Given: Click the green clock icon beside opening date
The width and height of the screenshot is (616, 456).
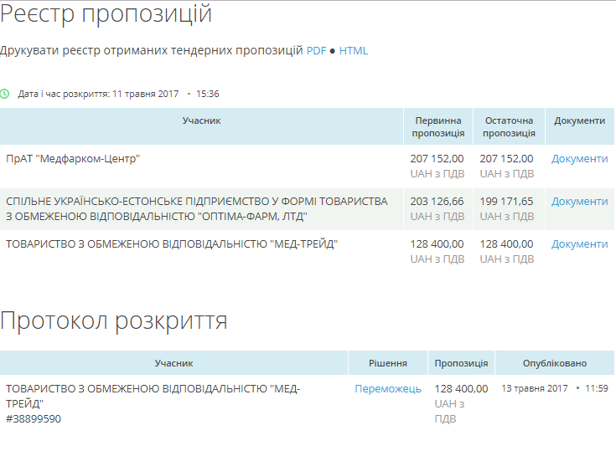Looking at the screenshot, I should 5,94.
